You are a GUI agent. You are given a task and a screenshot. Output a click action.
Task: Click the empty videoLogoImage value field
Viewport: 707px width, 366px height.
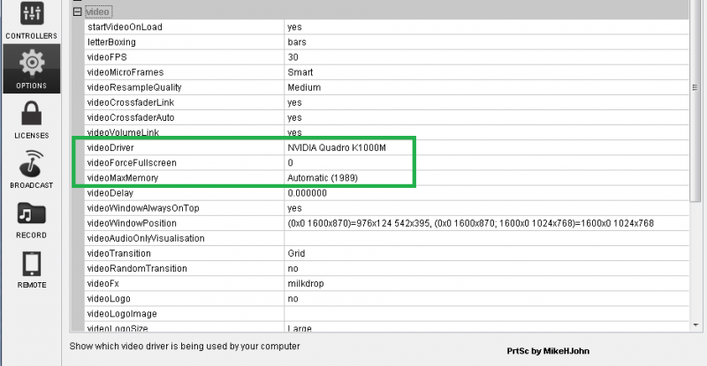[x=487, y=314]
